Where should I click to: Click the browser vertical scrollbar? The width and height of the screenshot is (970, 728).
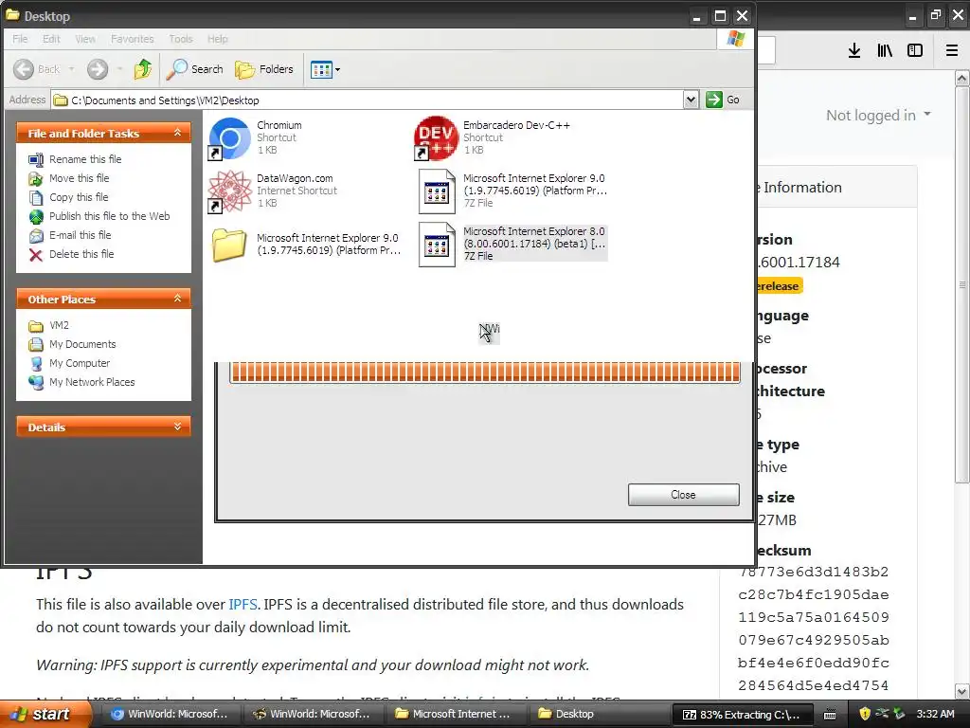[961, 284]
